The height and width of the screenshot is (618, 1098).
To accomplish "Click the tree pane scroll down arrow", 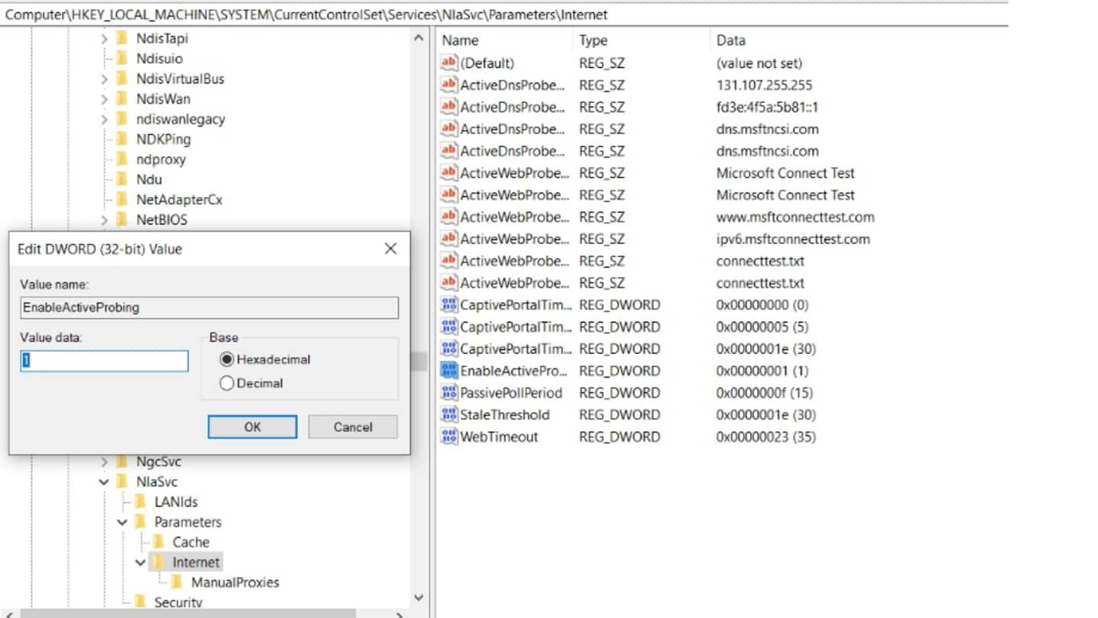I will [419, 598].
